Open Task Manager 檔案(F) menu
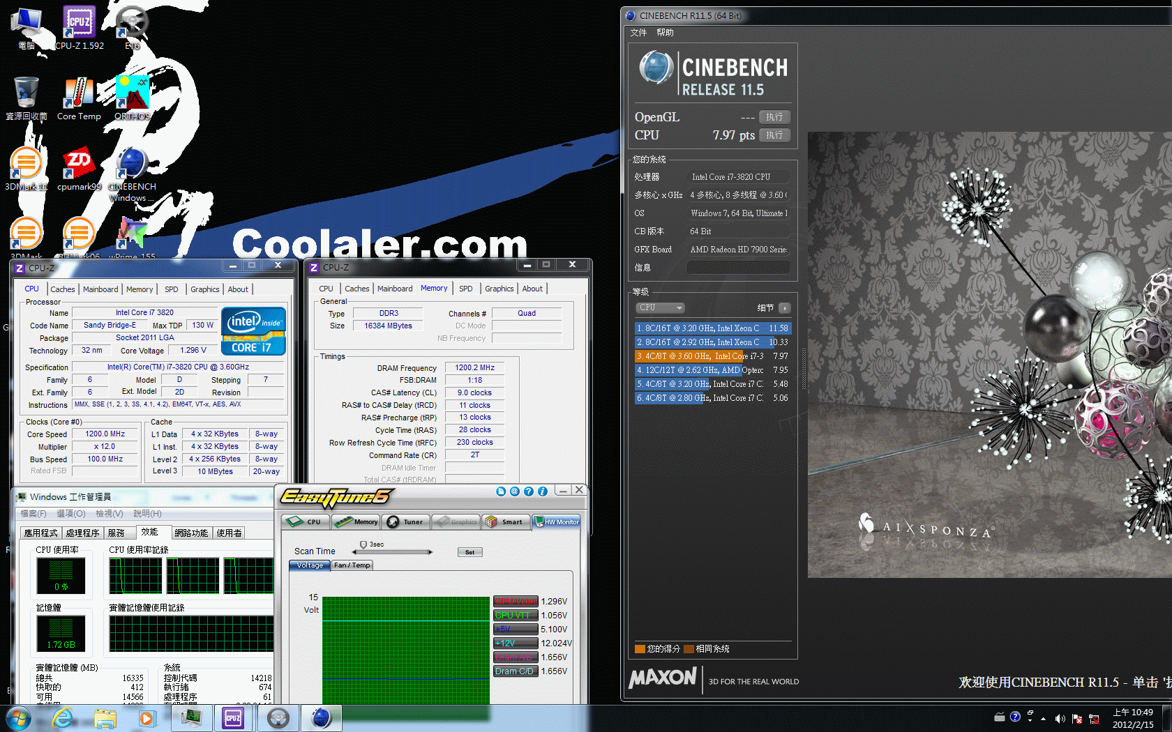 click(x=33, y=513)
